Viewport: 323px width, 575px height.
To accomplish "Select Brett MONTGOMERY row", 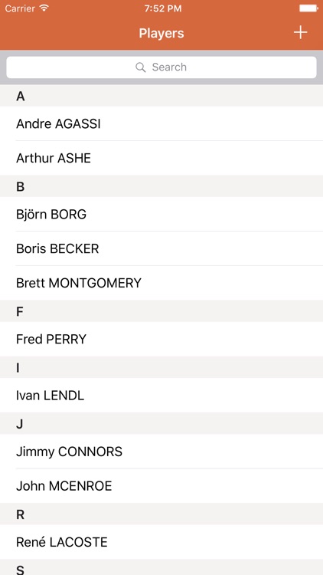I will coord(161,283).
